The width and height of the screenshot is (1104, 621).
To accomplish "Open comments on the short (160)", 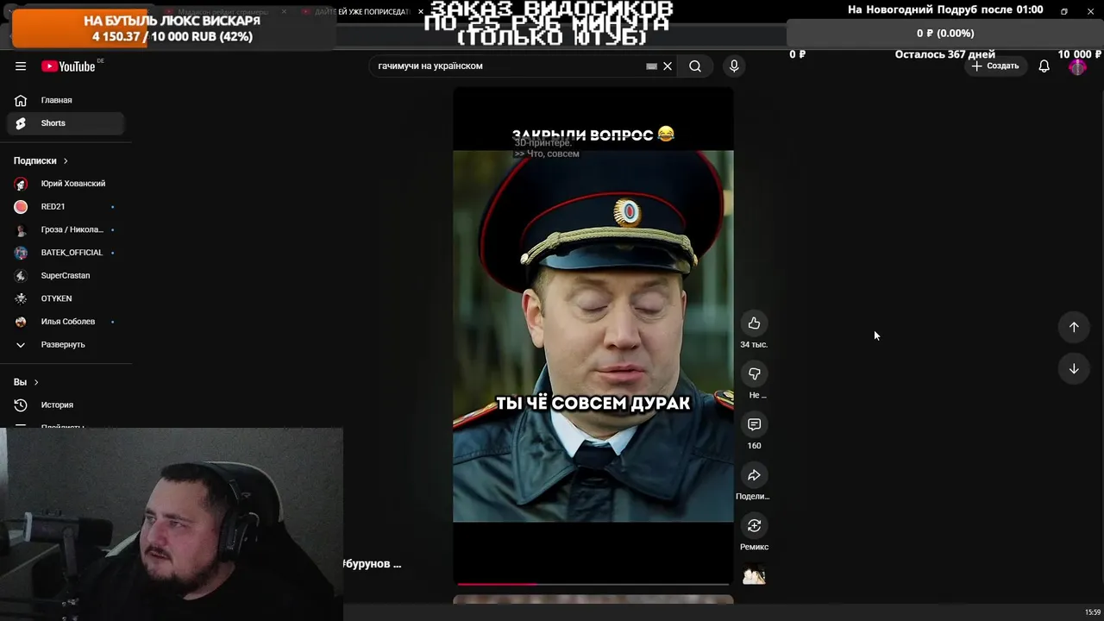I will click(754, 424).
